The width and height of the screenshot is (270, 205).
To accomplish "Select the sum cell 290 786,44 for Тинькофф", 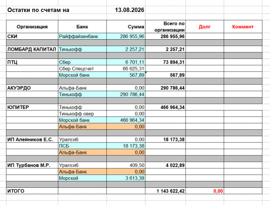I will coord(126,94).
